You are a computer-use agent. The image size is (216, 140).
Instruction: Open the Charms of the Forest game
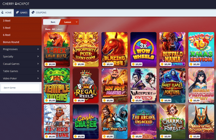(x=172, y=121)
